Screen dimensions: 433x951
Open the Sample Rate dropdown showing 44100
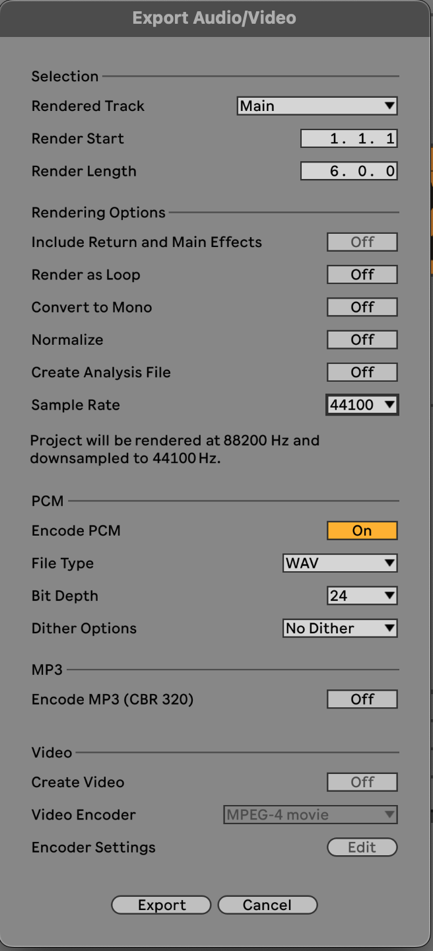[362, 405]
